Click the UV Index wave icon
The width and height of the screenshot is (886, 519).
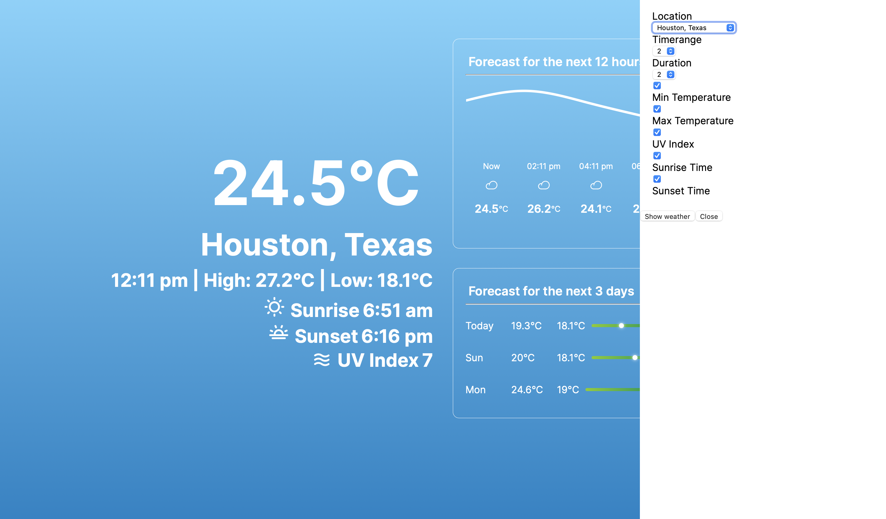click(x=321, y=360)
